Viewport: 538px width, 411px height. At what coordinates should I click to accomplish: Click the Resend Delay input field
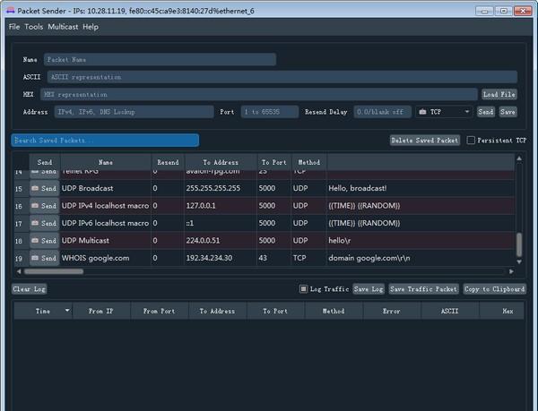coord(382,112)
